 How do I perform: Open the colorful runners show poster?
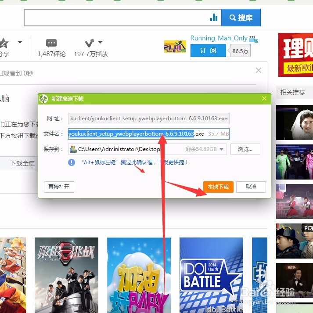coord(13,275)
